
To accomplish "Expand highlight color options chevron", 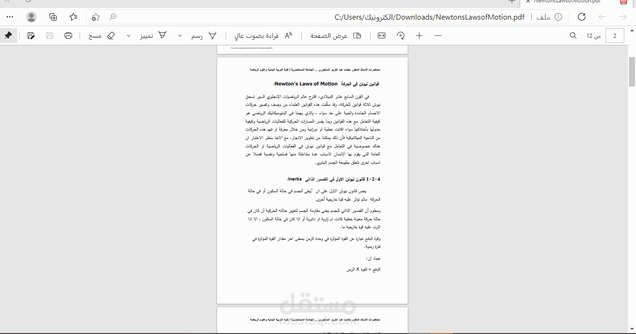I will pos(129,36).
